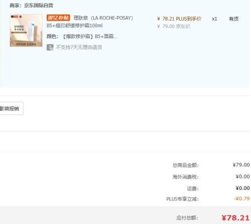The image size is (251, 224).
Task: Click the PLUS专享立减 label
Action: [182, 199]
